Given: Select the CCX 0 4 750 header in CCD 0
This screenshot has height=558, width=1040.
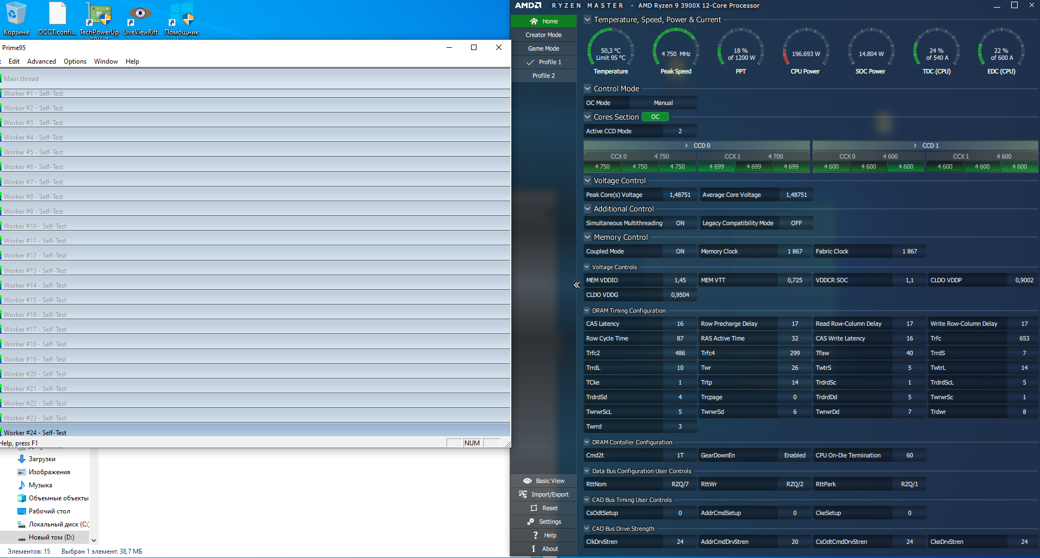Looking at the screenshot, I should point(640,157).
